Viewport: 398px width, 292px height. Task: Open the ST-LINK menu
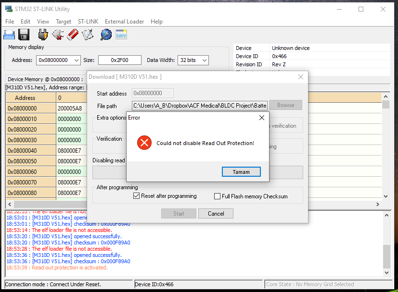[x=88, y=22]
